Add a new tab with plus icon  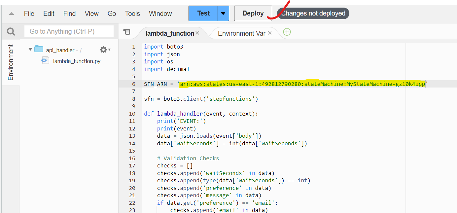click(287, 32)
